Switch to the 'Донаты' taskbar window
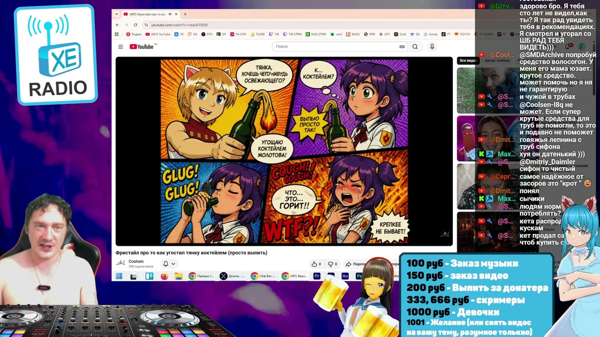The width and height of the screenshot is (600, 337). [232, 276]
